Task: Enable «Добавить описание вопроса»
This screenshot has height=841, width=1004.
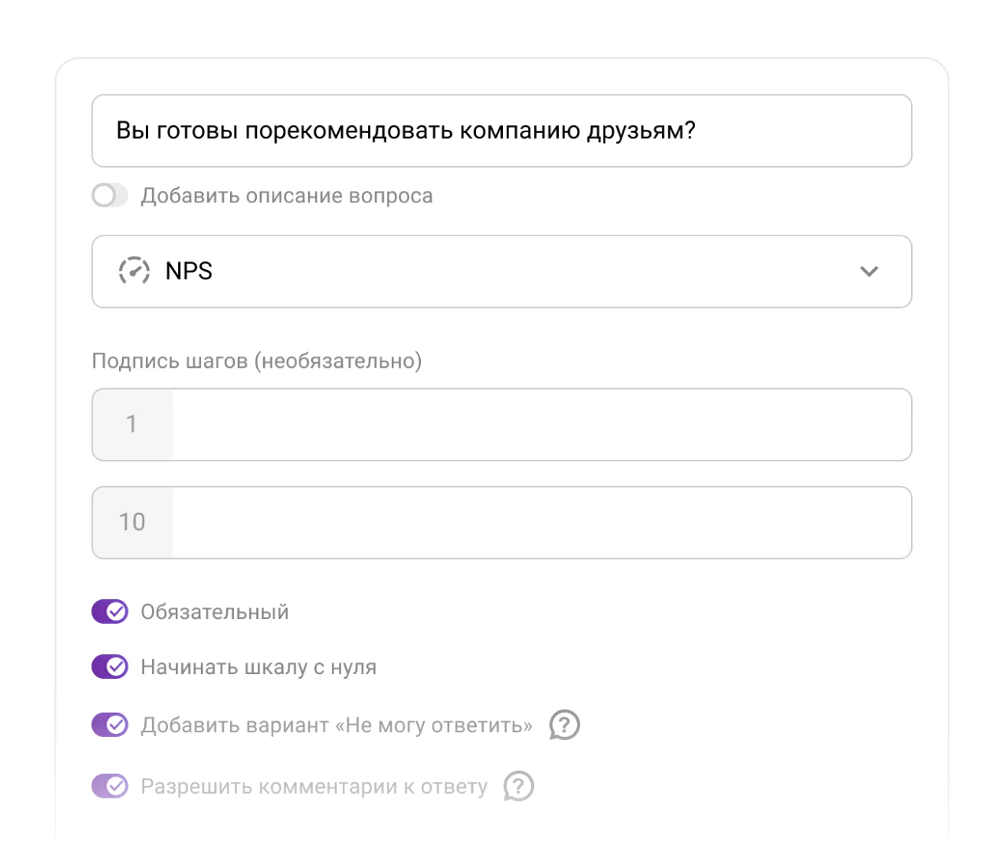Action: 110,195
